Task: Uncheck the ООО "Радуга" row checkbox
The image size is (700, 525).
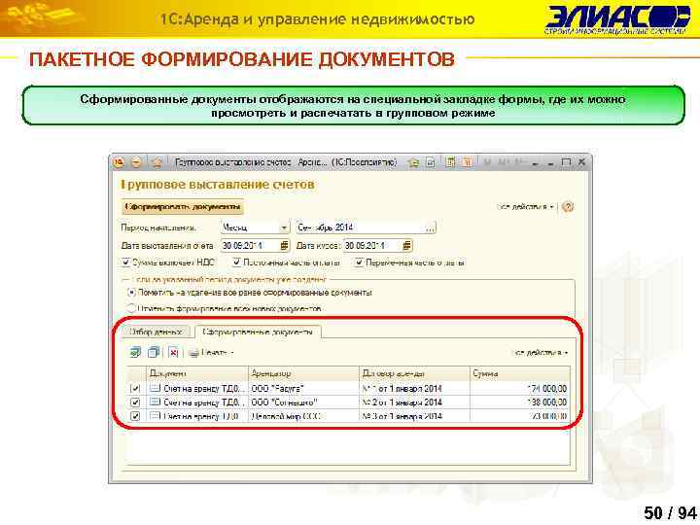Action: tap(135, 388)
